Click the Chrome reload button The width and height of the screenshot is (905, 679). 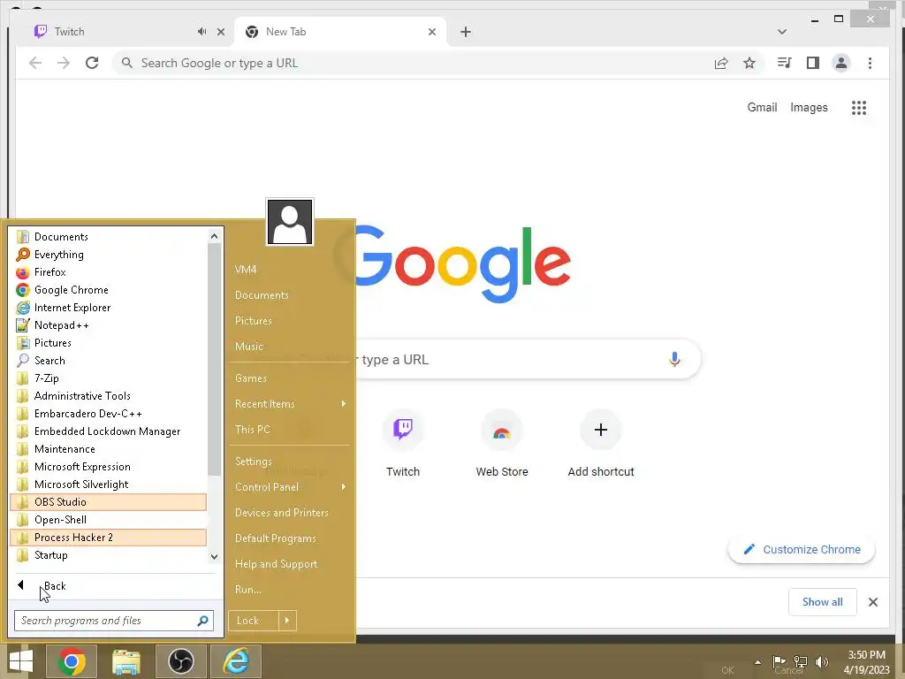pyautogui.click(x=92, y=63)
